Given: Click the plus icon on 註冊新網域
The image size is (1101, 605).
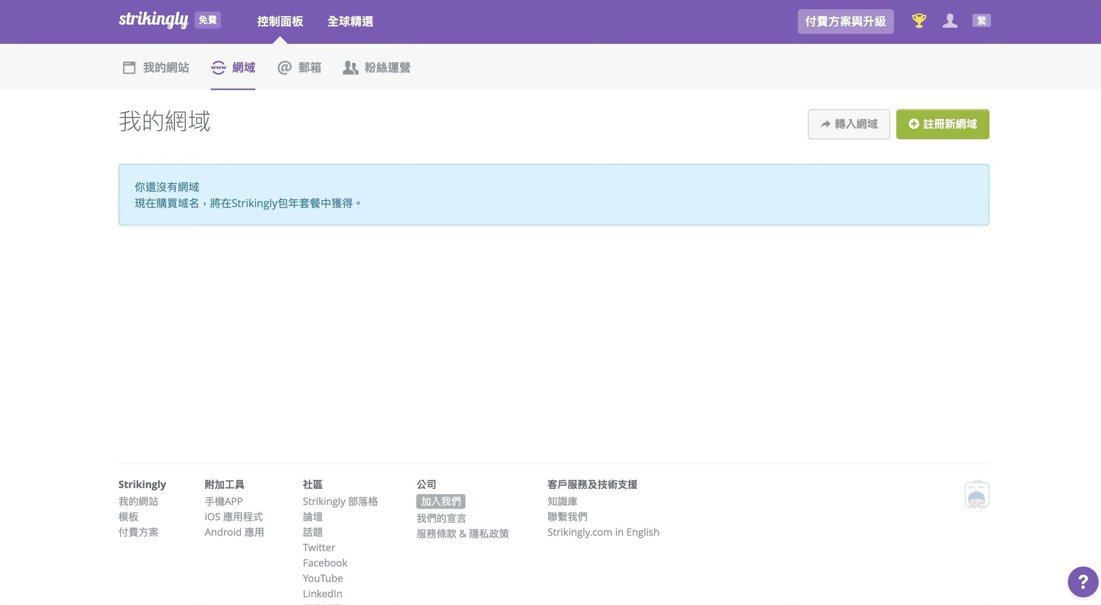Looking at the screenshot, I should [x=913, y=124].
